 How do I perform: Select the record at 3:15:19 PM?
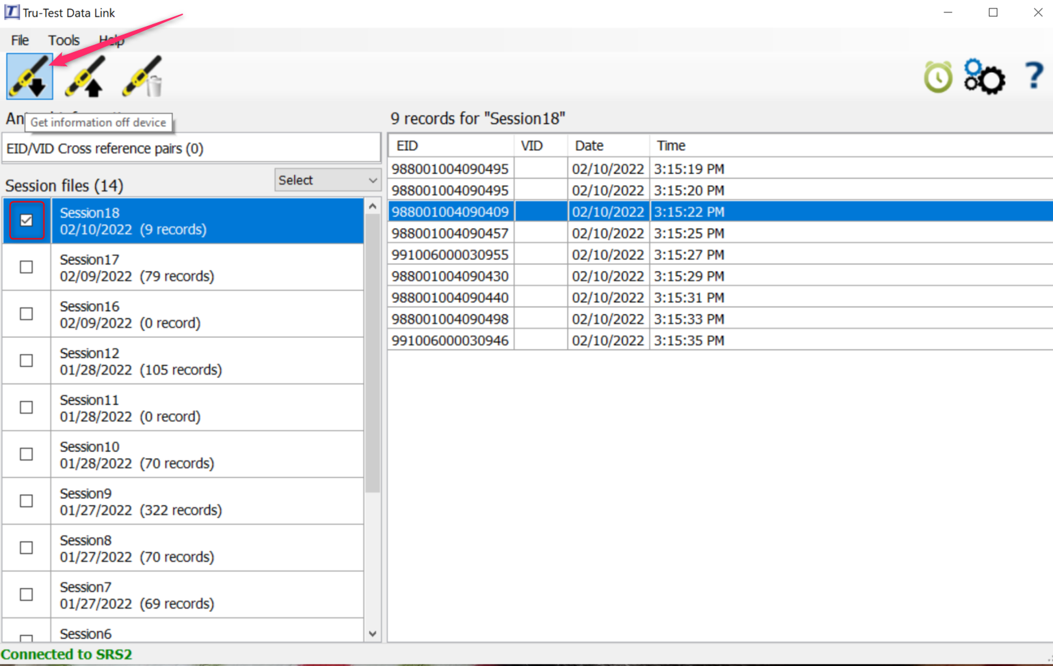point(721,169)
